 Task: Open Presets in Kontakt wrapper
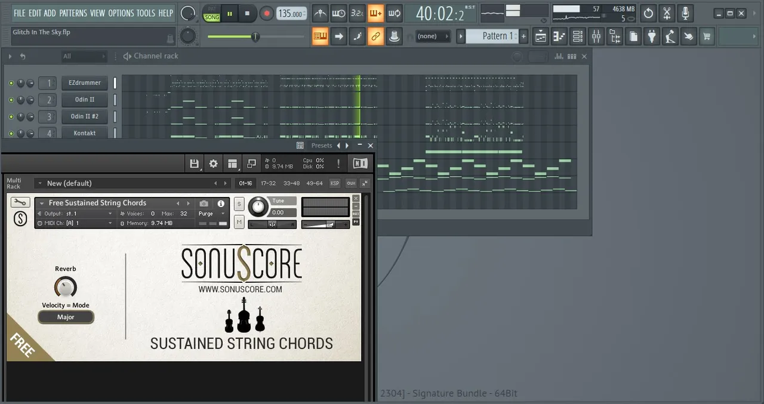point(321,146)
